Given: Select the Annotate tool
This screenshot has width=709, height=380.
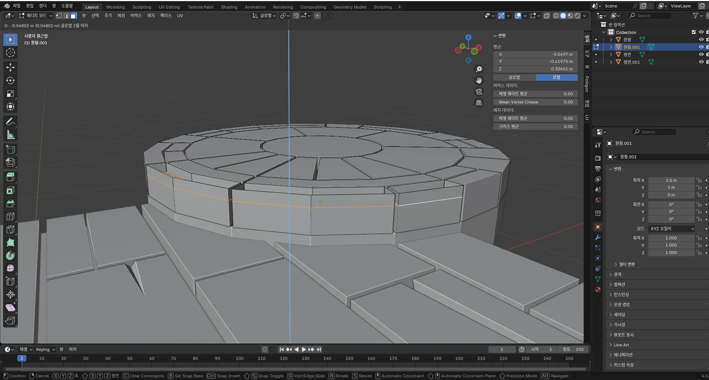Looking at the screenshot, I should [x=10, y=122].
